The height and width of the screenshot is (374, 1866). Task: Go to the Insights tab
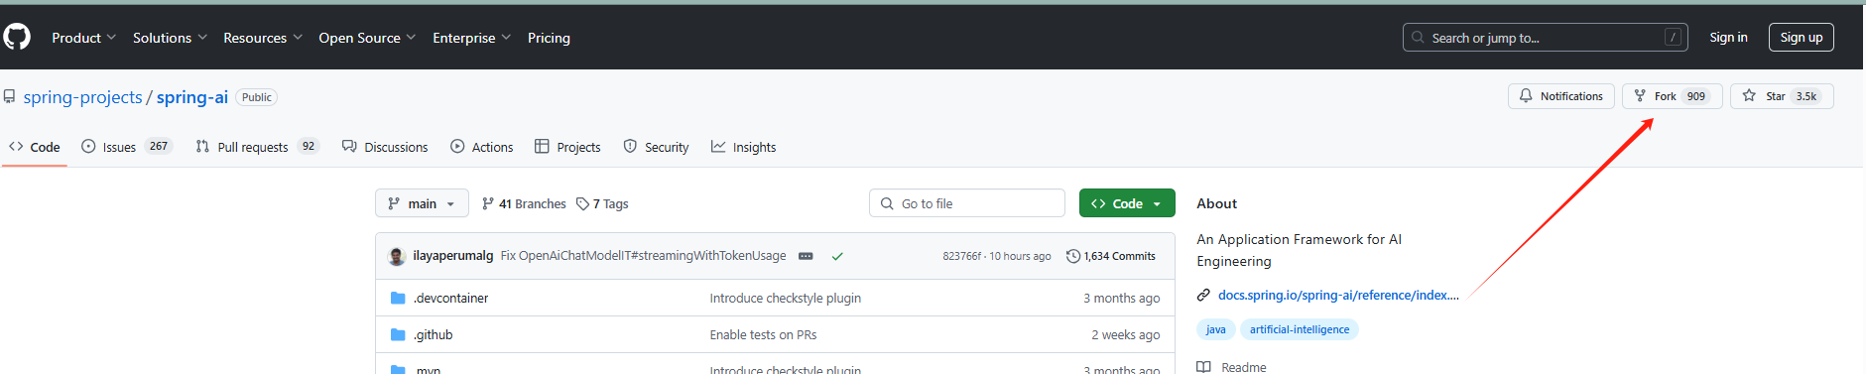click(x=743, y=147)
